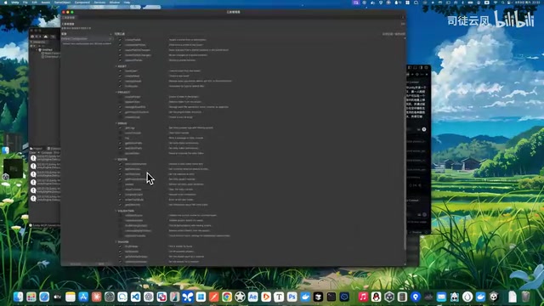Click the Apple menu icon
The image size is (544, 306).
[5, 2]
